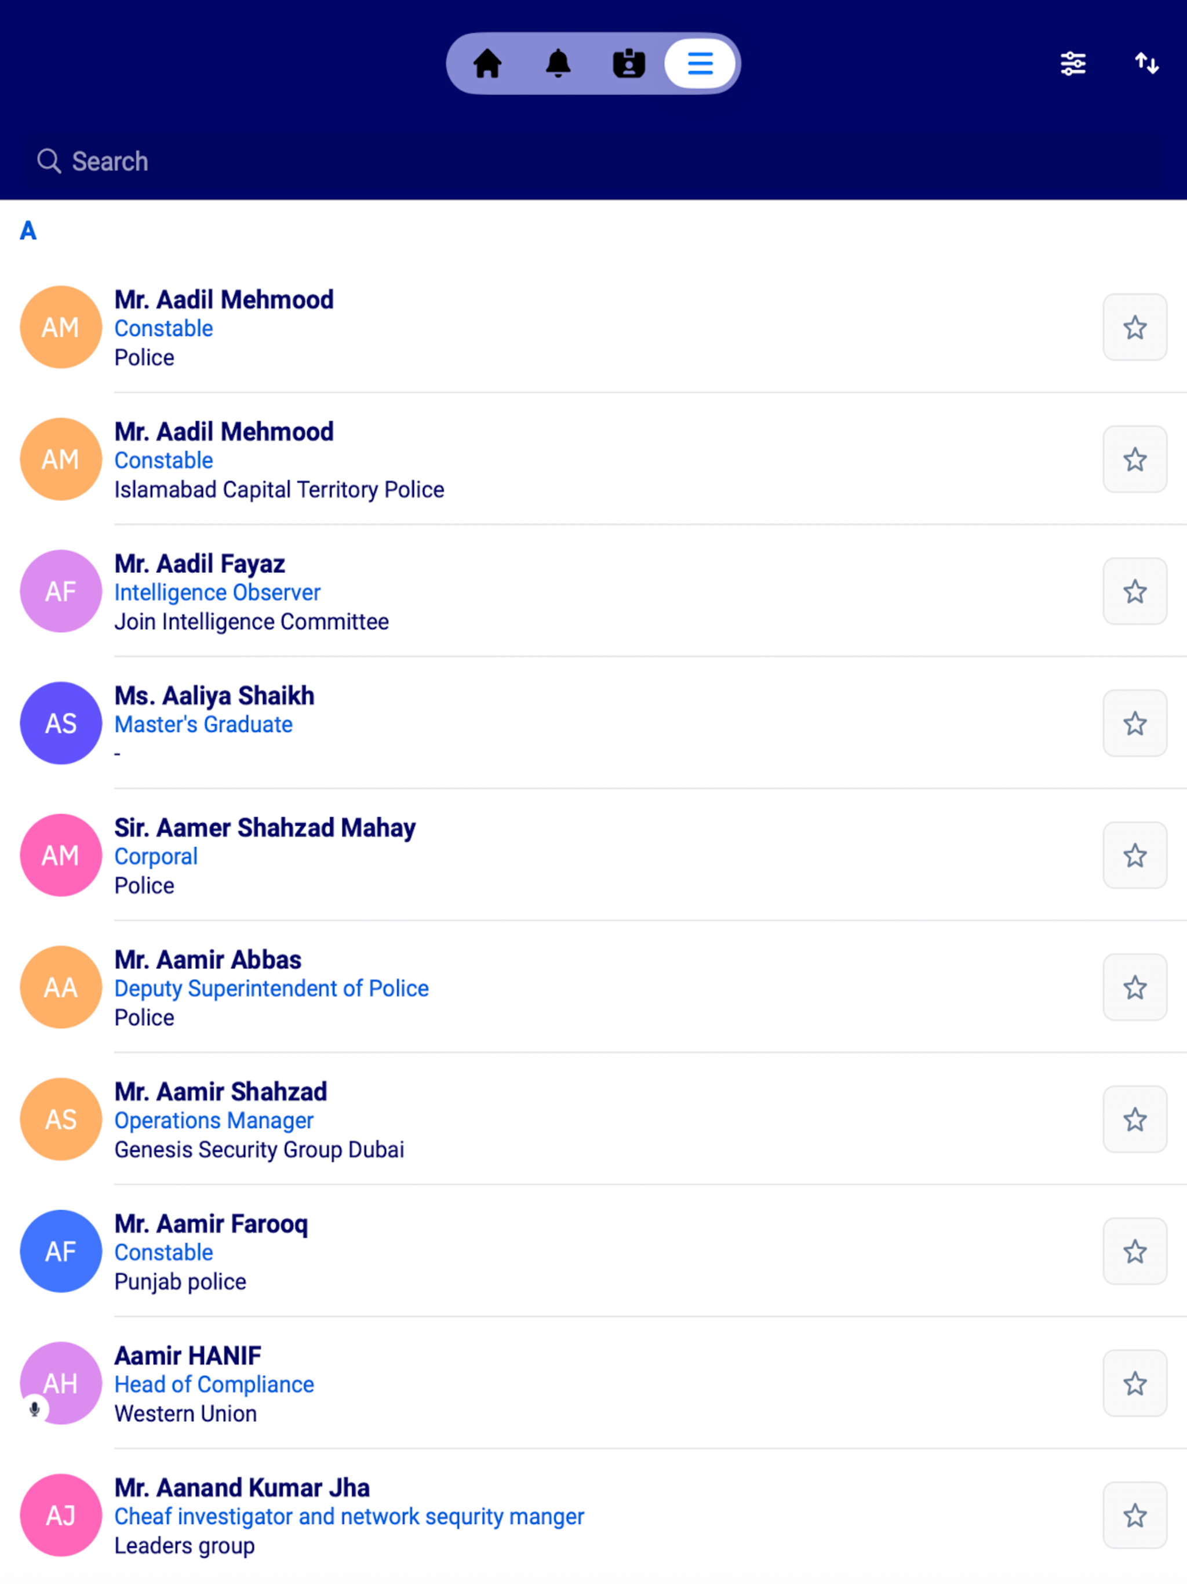Favorite first Mr. Aadil Mehmood (Police)
This screenshot has width=1187, height=1584.
[x=1135, y=328]
